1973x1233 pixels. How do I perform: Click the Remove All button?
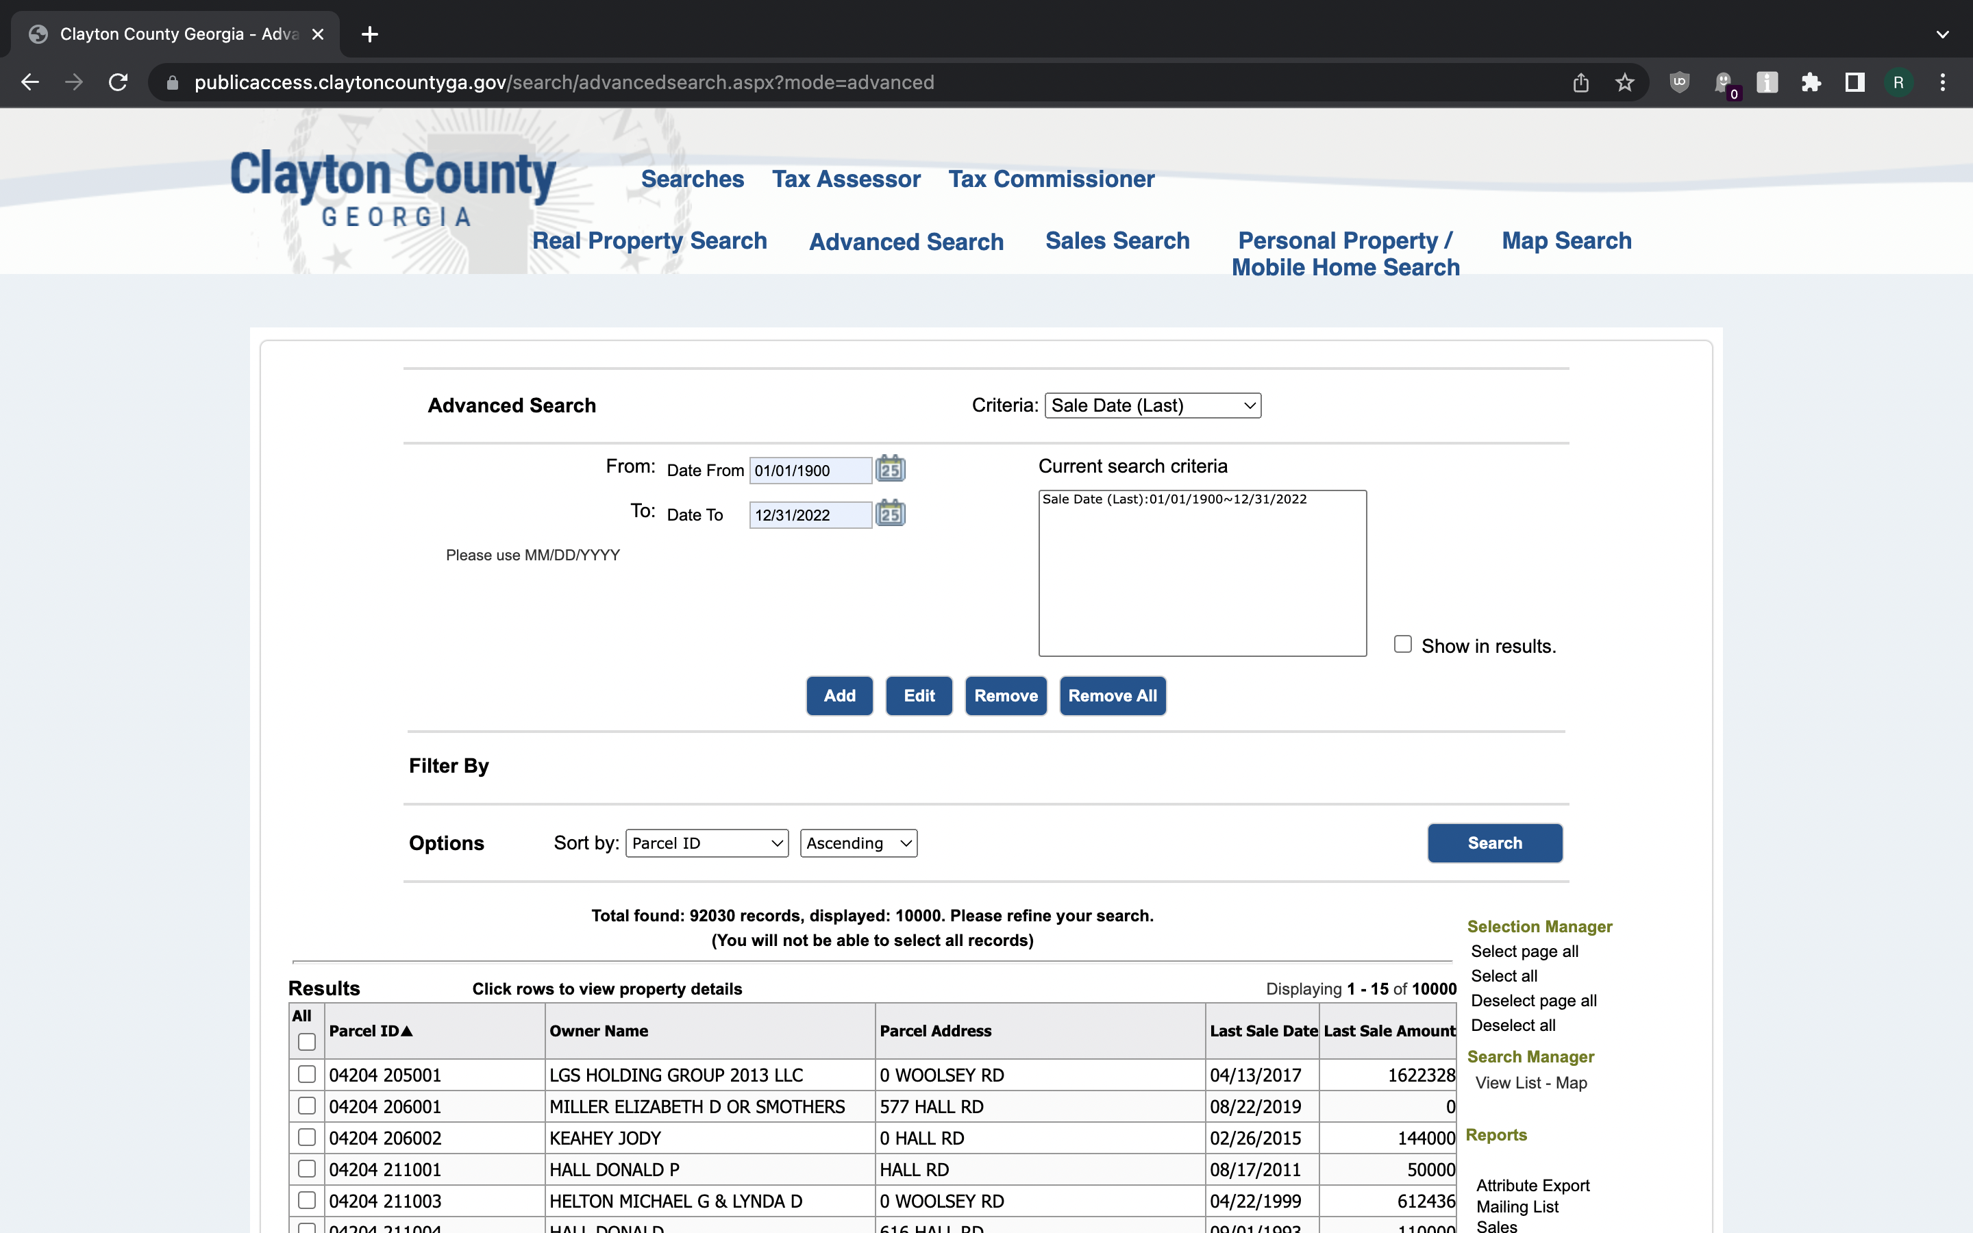(x=1112, y=695)
